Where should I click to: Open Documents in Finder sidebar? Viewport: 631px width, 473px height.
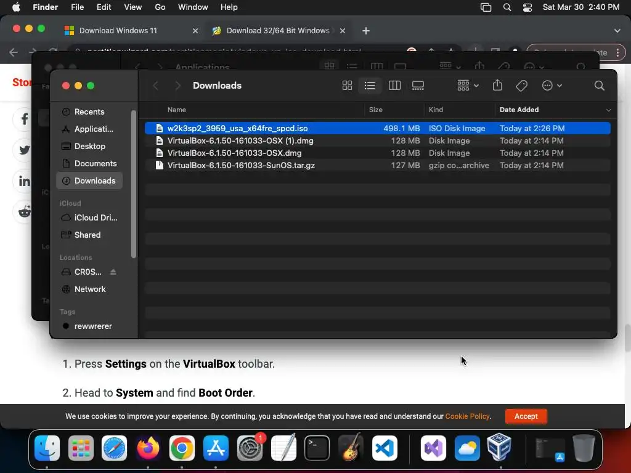tap(89, 164)
